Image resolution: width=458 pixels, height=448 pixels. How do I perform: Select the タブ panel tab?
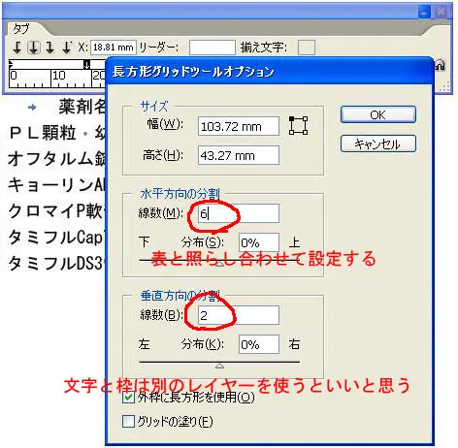point(21,29)
